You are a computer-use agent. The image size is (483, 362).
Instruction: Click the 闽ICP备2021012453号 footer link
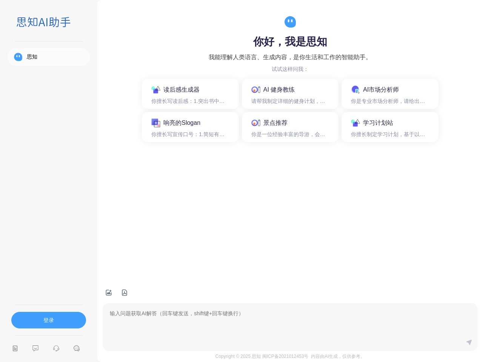pos(284,356)
